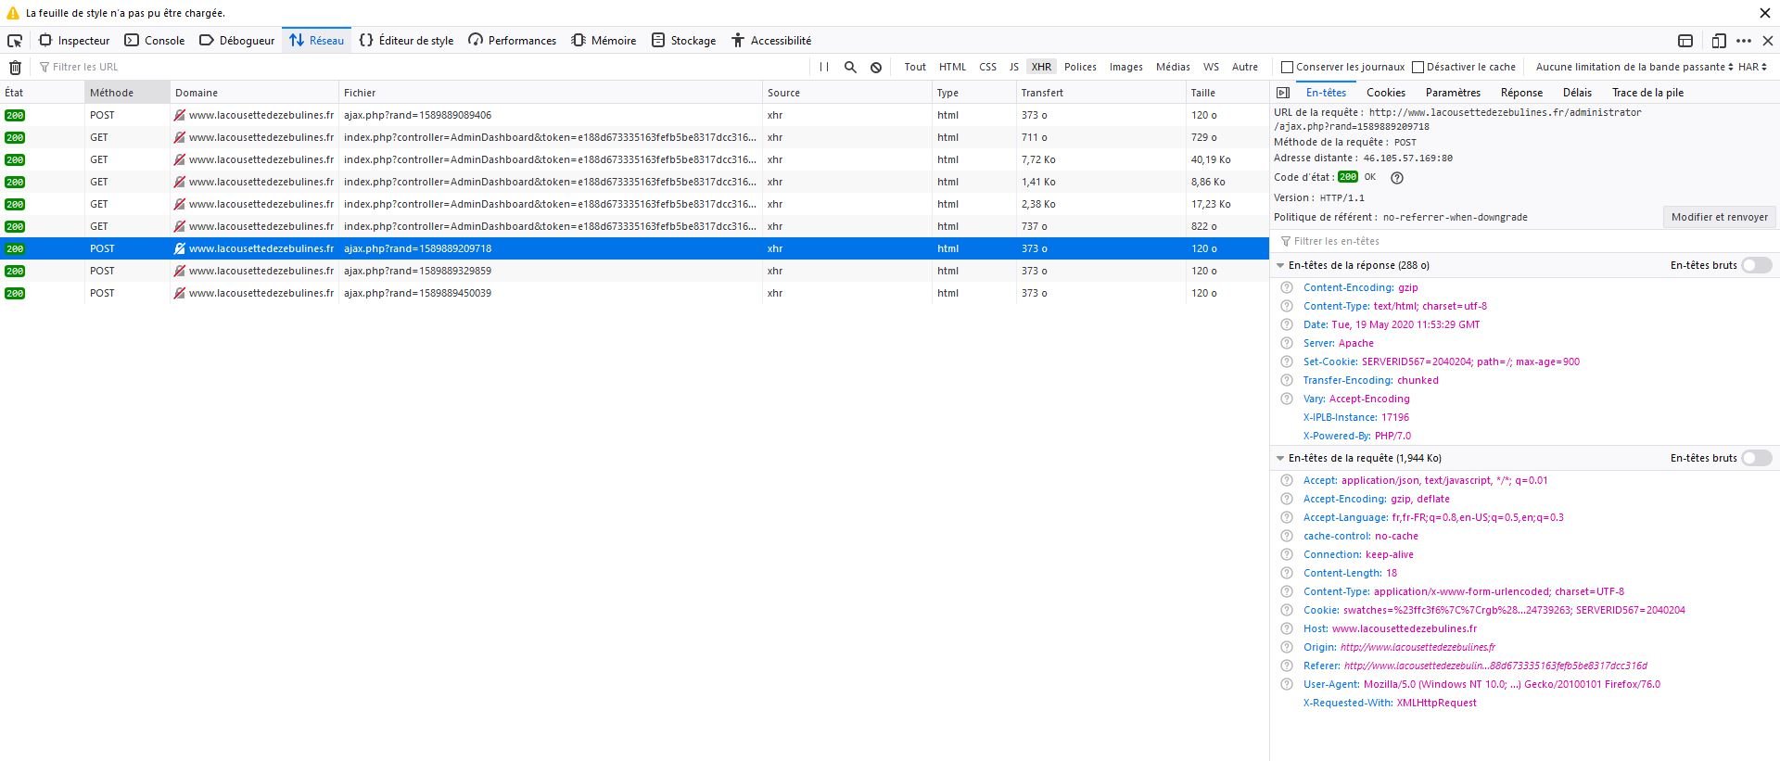Switch to Console tab
The width and height of the screenshot is (1780, 761).
click(x=155, y=41)
